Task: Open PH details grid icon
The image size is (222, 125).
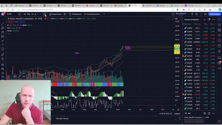Action: point(205,114)
